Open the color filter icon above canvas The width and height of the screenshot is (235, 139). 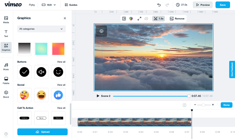[x=131, y=19]
